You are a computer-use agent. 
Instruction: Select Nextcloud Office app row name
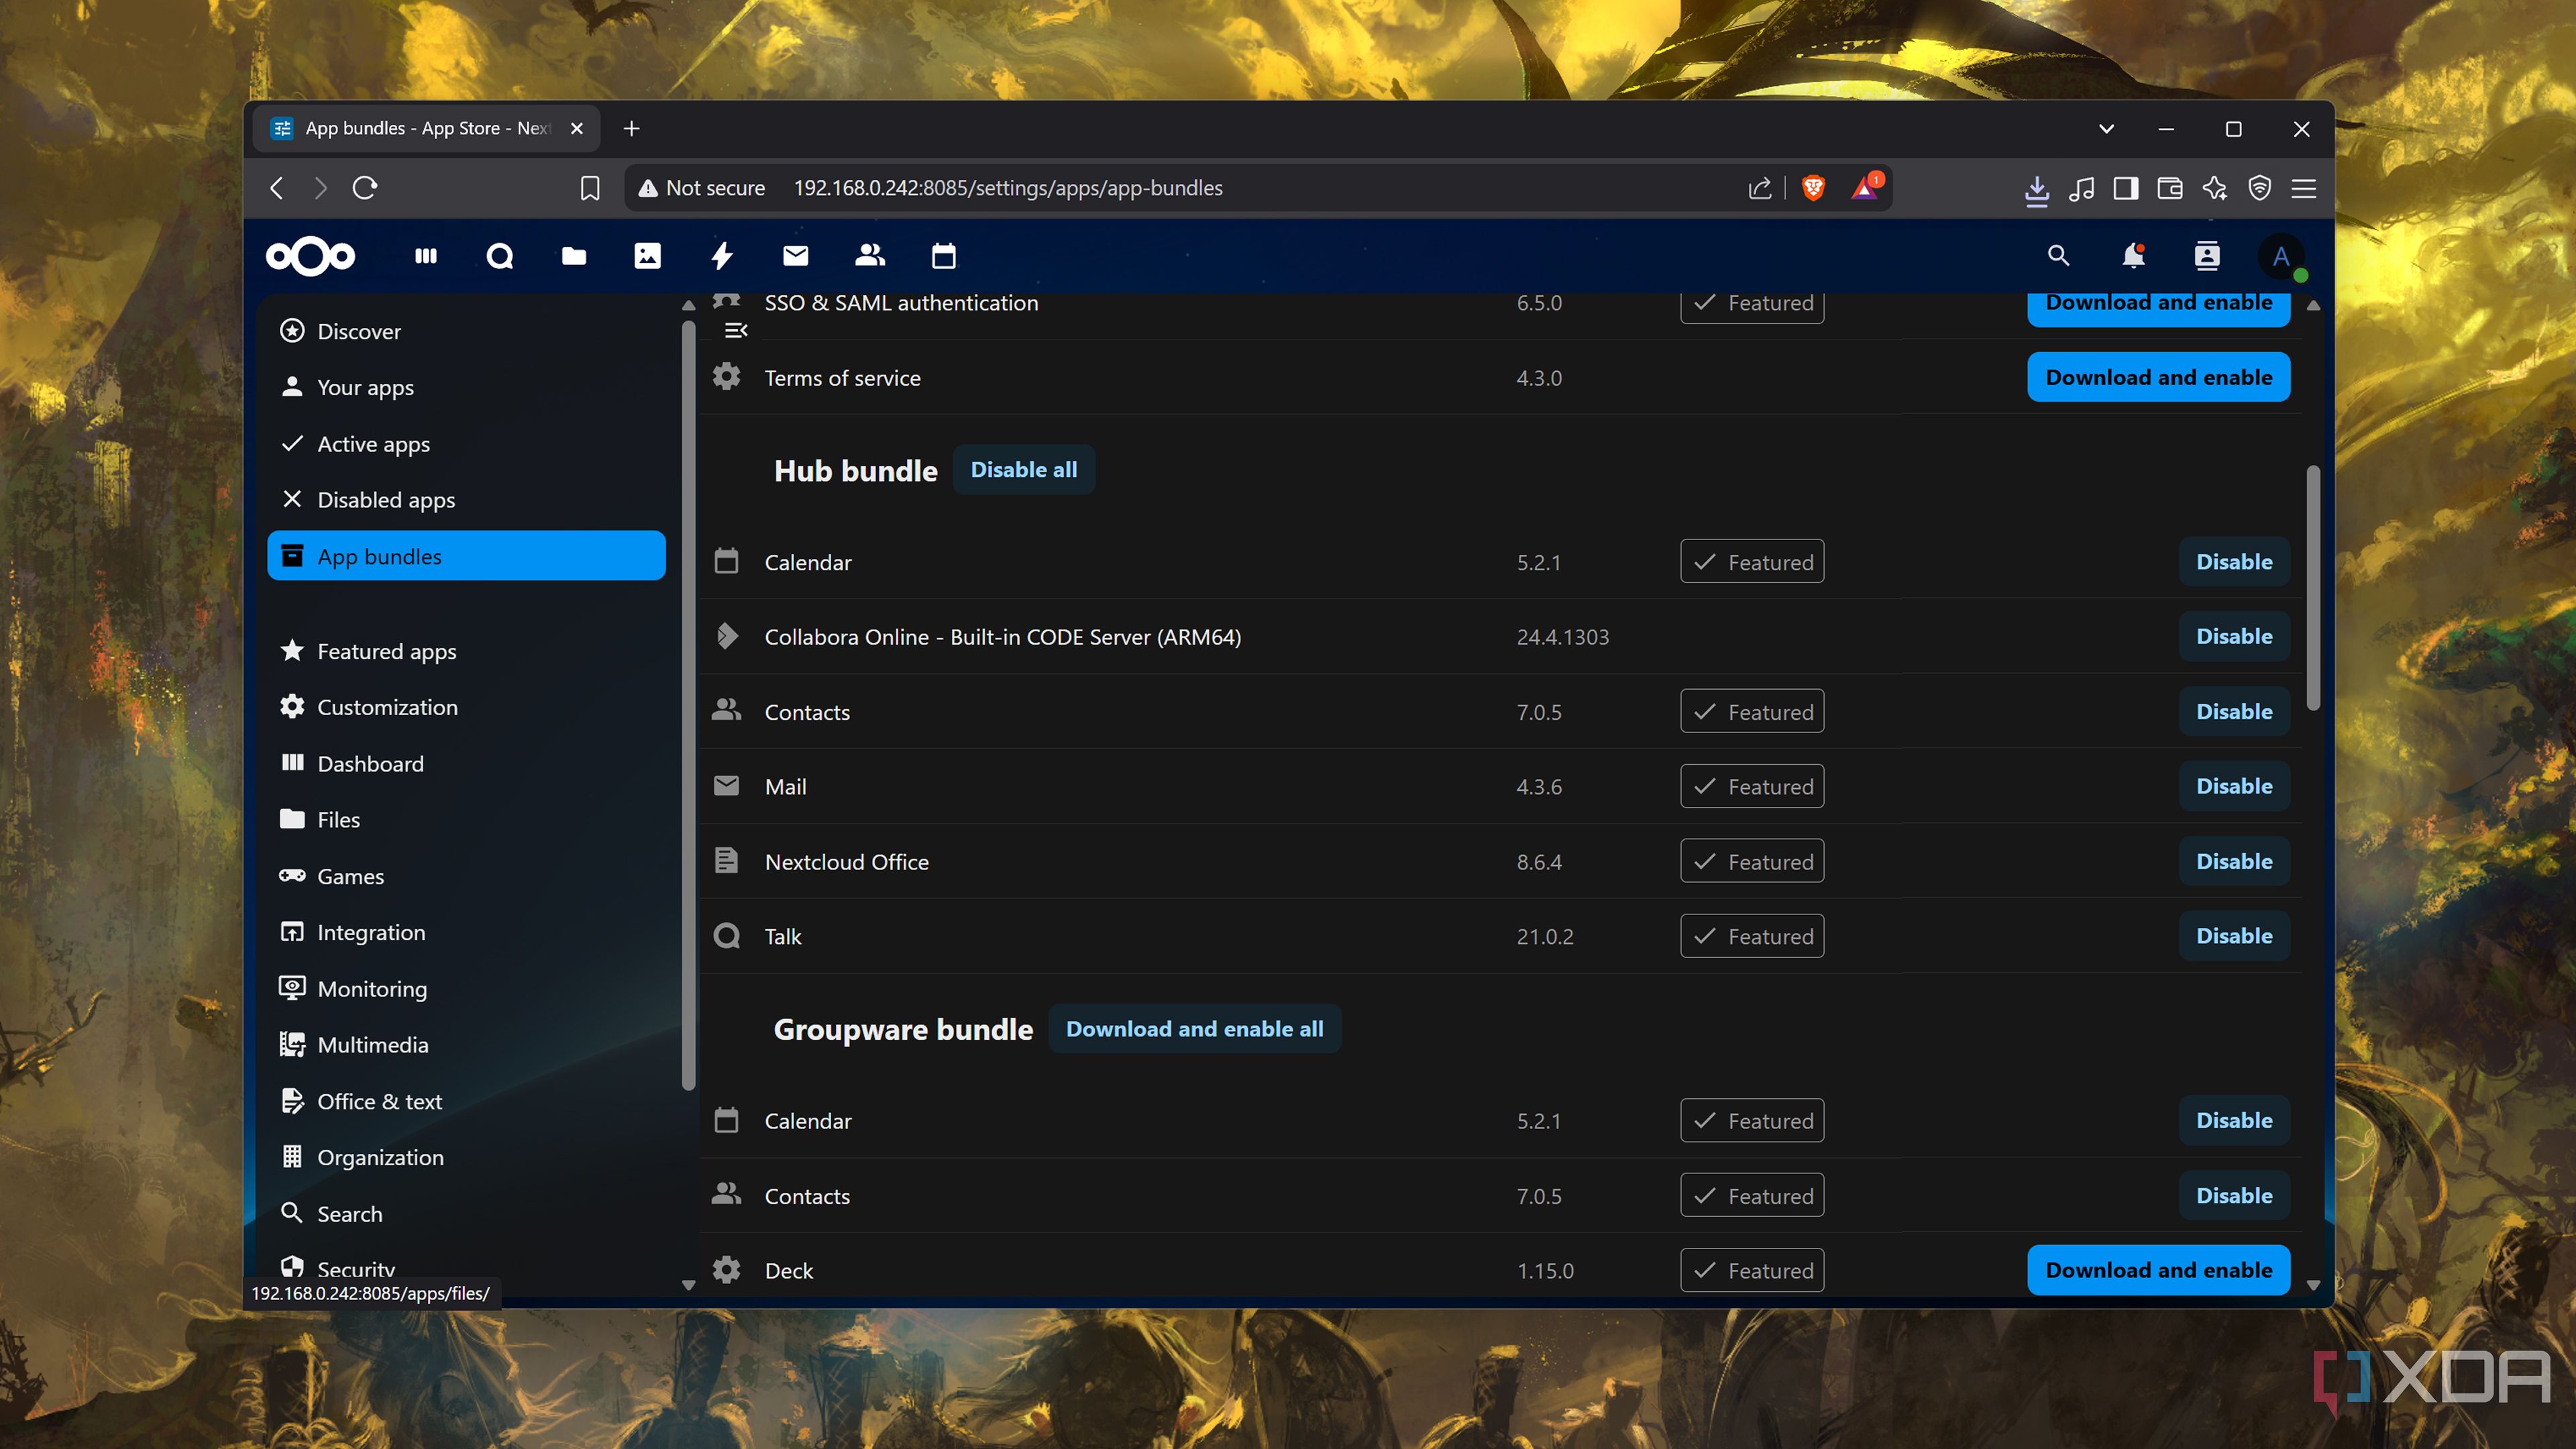(x=847, y=862)
